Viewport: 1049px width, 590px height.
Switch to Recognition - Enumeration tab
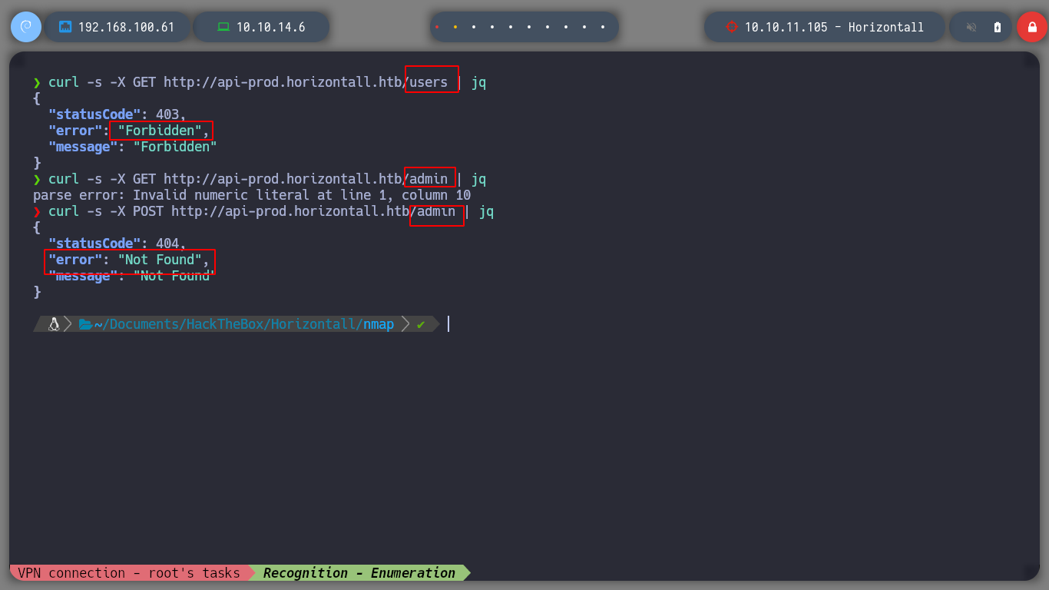point(359,573)
